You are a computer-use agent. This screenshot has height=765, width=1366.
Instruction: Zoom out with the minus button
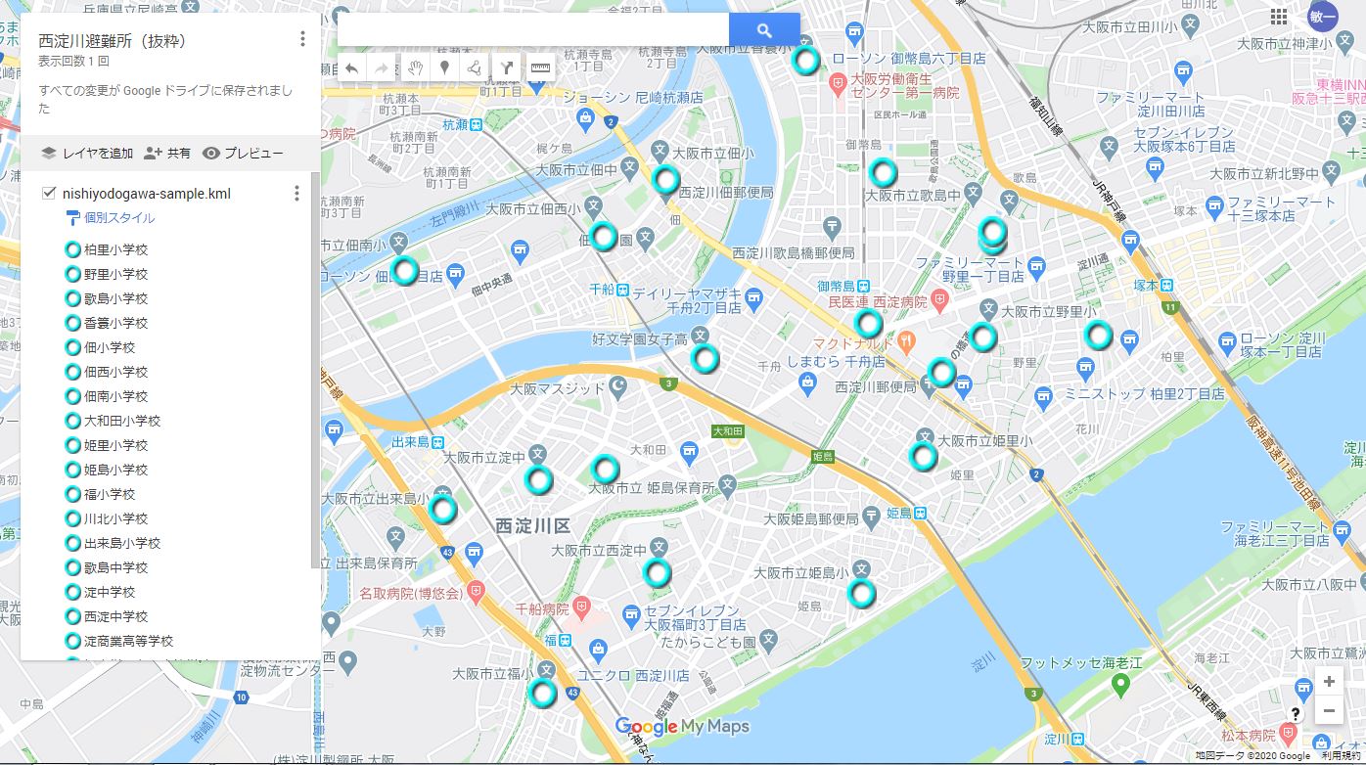pos(1328,711)
